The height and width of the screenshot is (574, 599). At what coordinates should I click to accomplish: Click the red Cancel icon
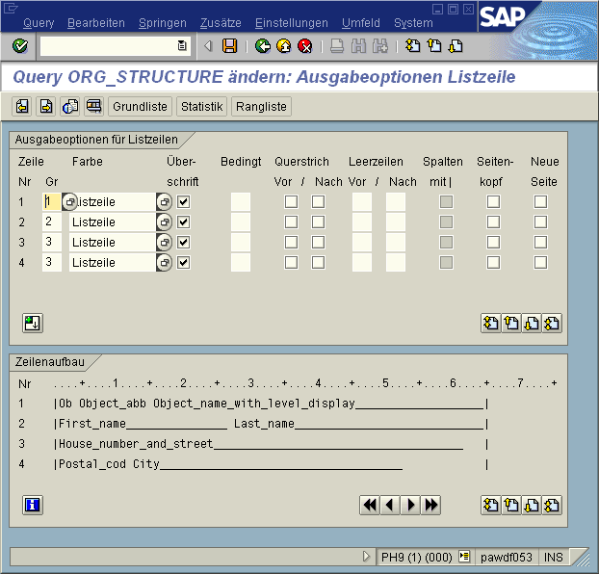pyautogui.click(x=305, y=46)
